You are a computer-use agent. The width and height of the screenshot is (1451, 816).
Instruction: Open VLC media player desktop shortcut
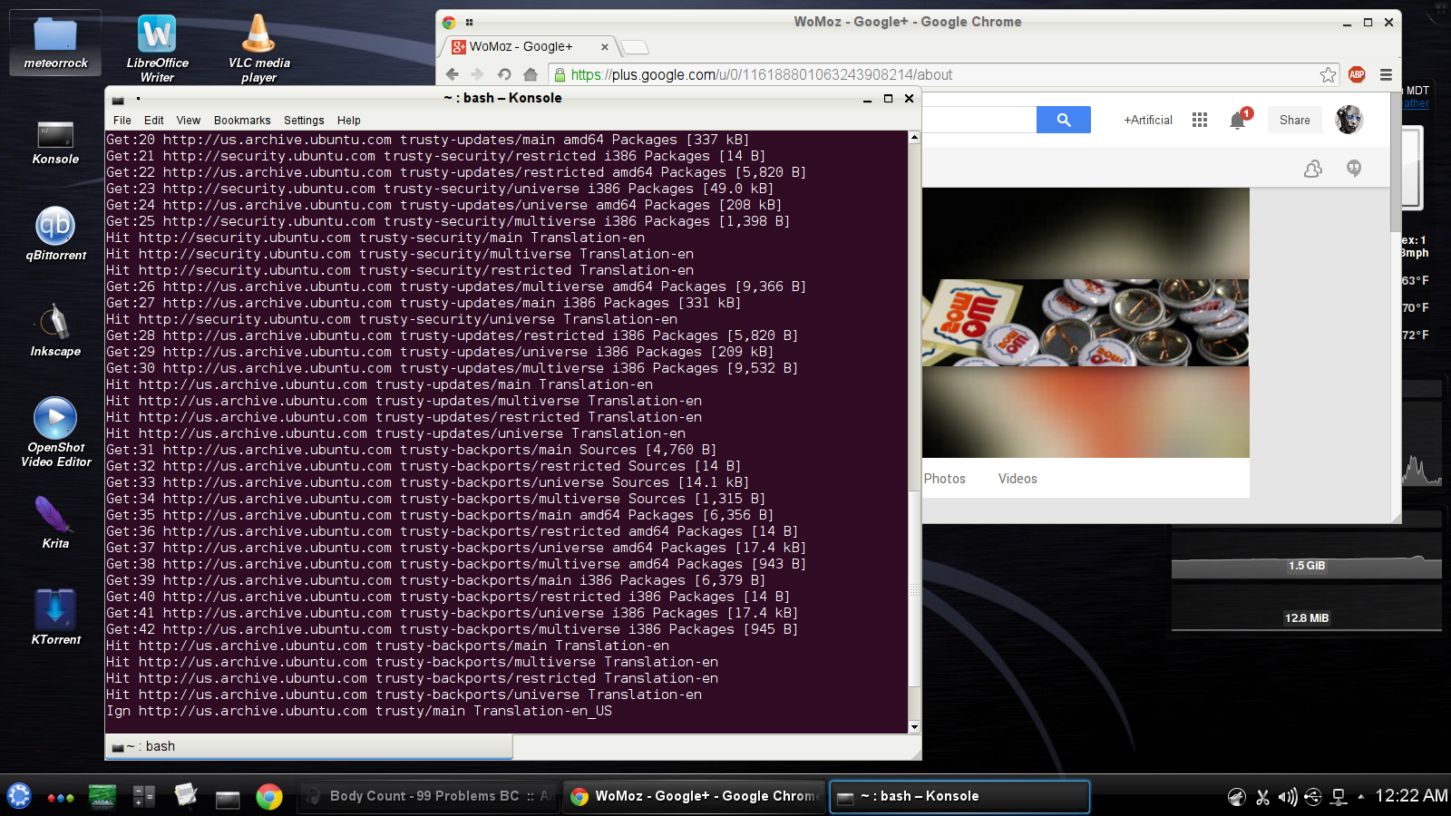coord(258,49)
